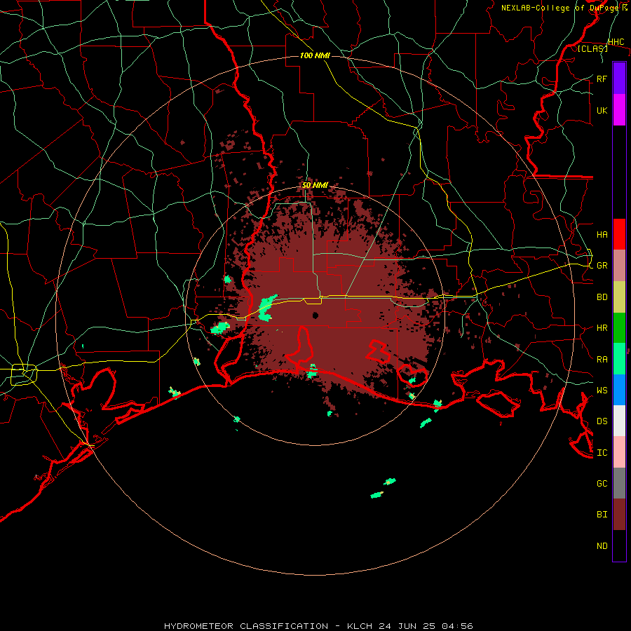
Task: Click the dark green HR legend swatch
Action: [619, 328]
